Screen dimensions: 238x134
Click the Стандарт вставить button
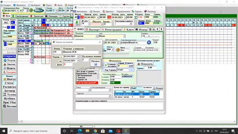click(110, 65)
